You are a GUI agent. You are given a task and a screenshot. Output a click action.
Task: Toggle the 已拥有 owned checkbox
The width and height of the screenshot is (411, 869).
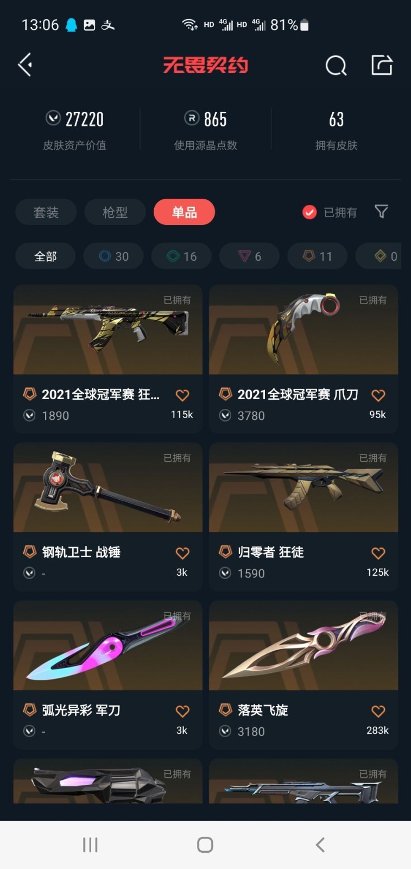coord(309,212)
